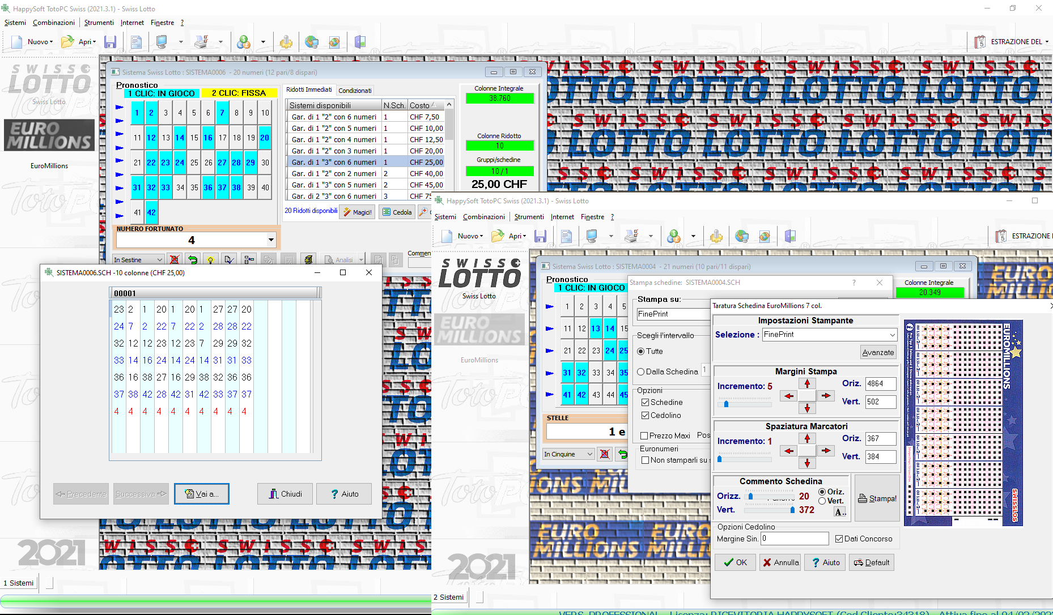The width and height of the screenshot is (1053, 615).
Task: Expand the Numero Fortunato dropdown
Action: (x=271, y=240)
